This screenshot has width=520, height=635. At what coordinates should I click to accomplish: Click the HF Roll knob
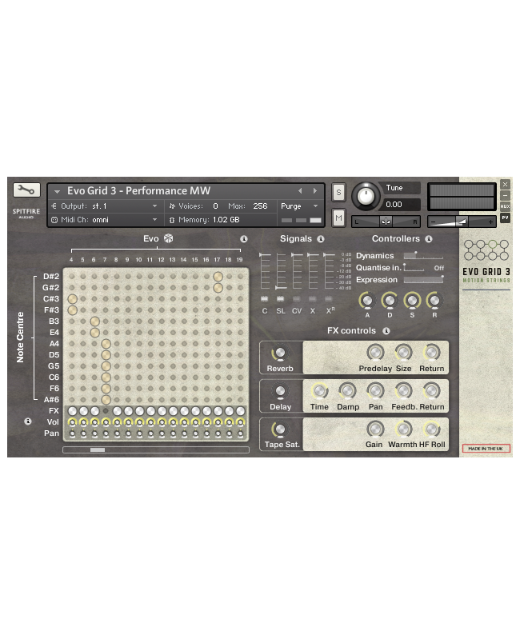(x=432, y=429)
